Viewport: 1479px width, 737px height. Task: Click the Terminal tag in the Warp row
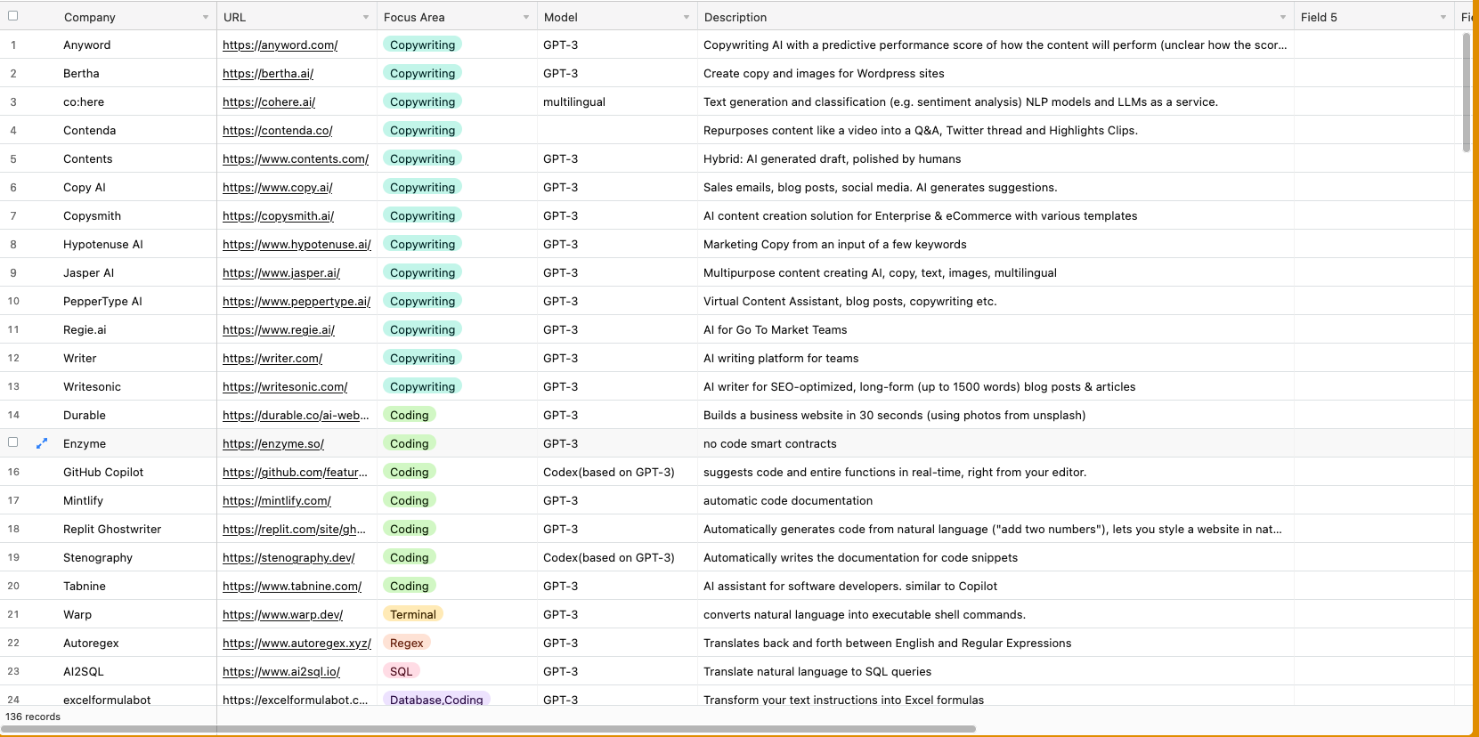pyautogui.click(x=413, y=614)
